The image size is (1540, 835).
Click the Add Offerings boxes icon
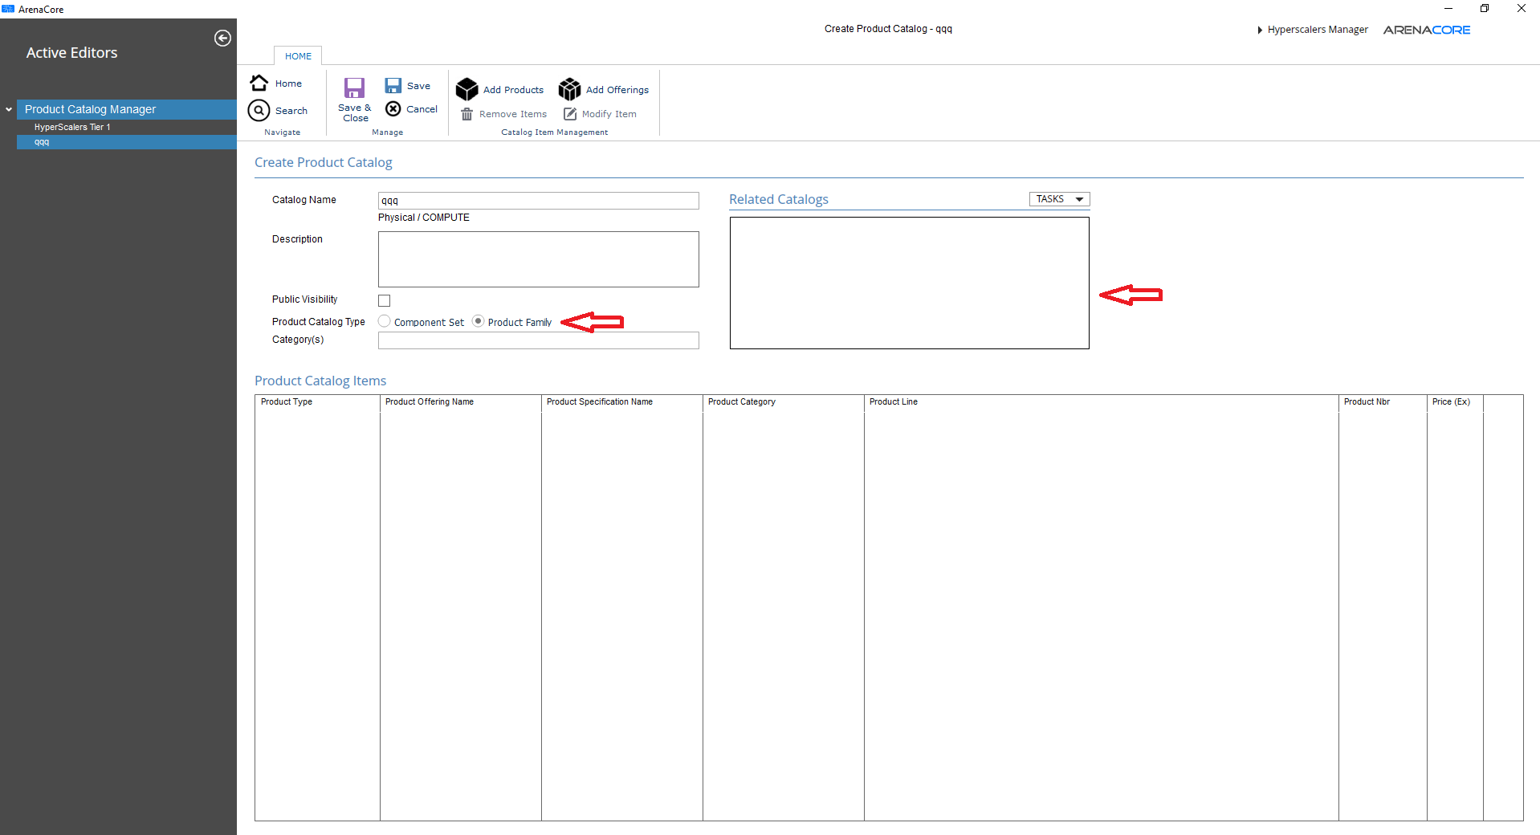point(569,89)
